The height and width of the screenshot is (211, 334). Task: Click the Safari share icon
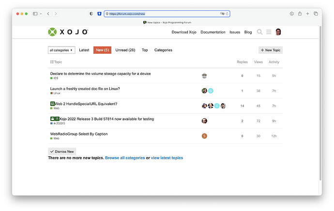tap(300, 14)
